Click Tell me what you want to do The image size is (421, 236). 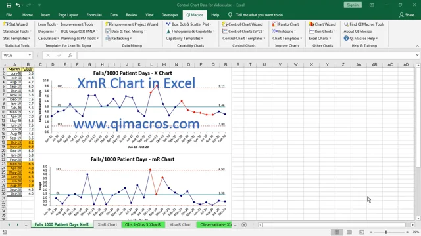click(x=259, y=15)
